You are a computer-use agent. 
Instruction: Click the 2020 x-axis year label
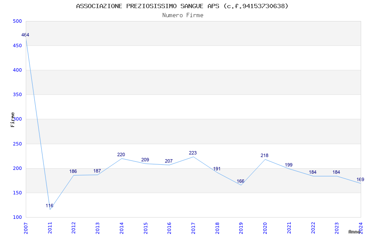[265, 228]
